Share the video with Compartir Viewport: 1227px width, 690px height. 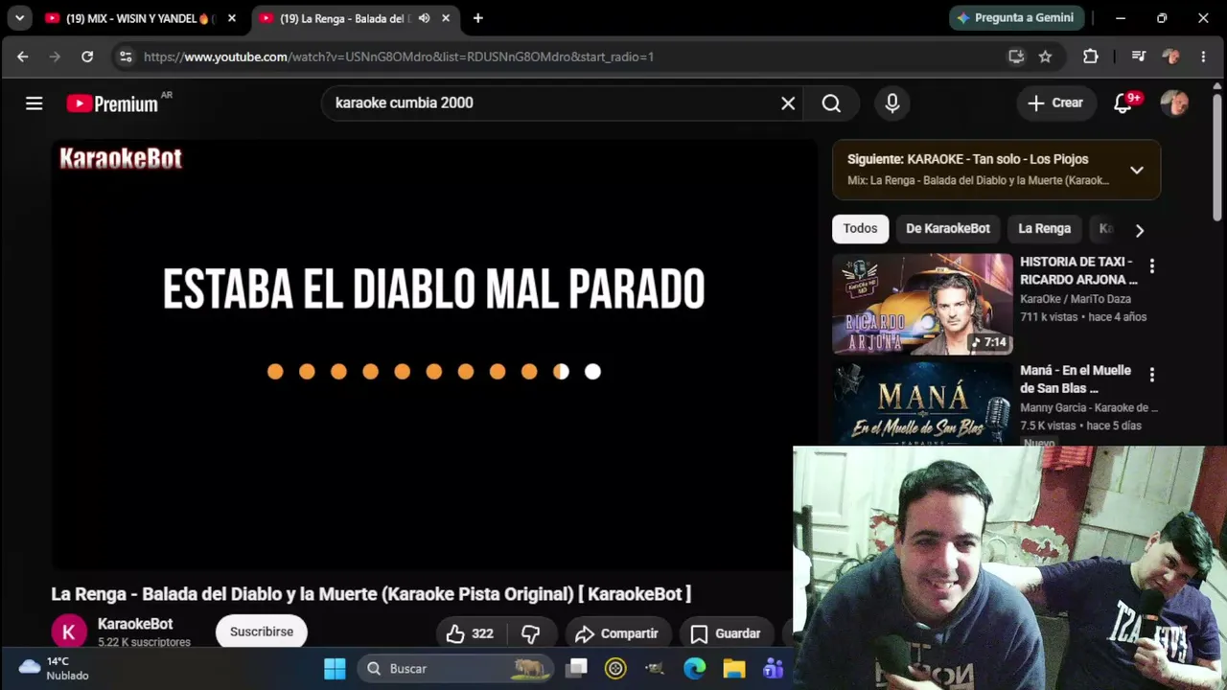tap(616, 633)
